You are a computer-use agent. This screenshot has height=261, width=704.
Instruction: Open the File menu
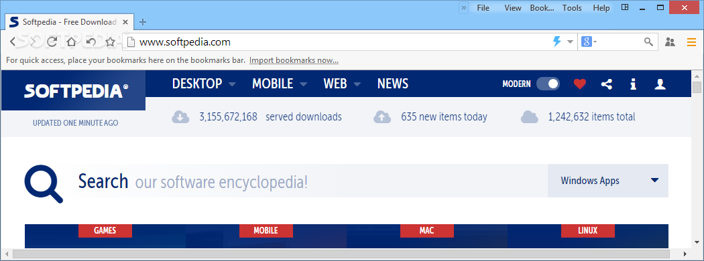point(483,7)
